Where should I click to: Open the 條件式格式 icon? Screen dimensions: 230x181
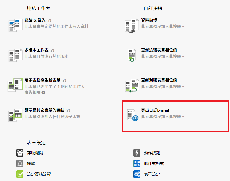(x=137, y=163)
